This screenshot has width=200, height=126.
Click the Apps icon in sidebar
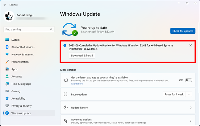pos(7,69)
